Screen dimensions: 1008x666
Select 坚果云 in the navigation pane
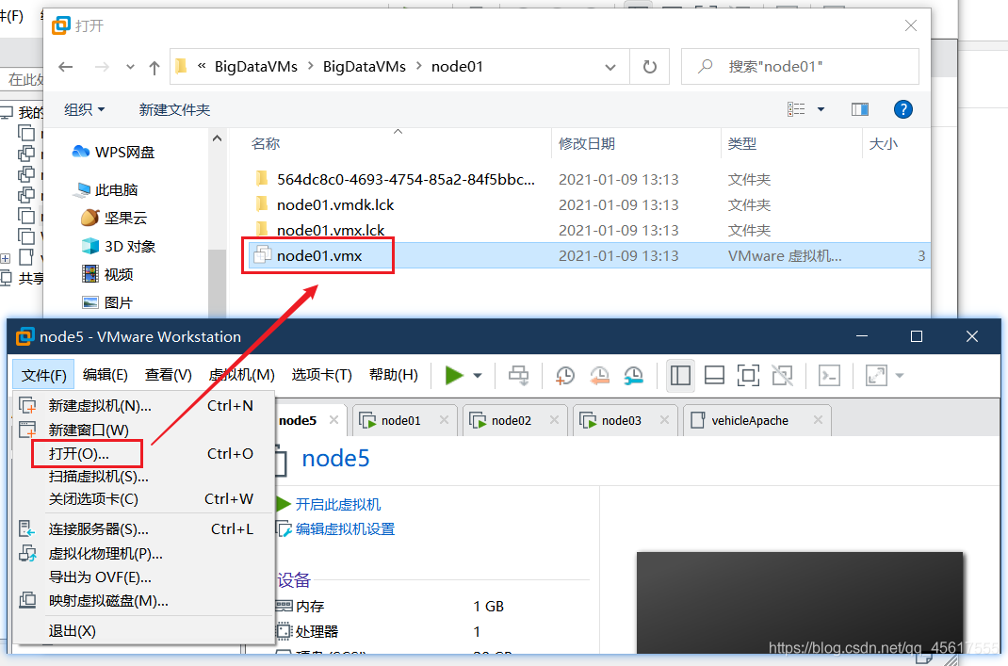(114, 218)
